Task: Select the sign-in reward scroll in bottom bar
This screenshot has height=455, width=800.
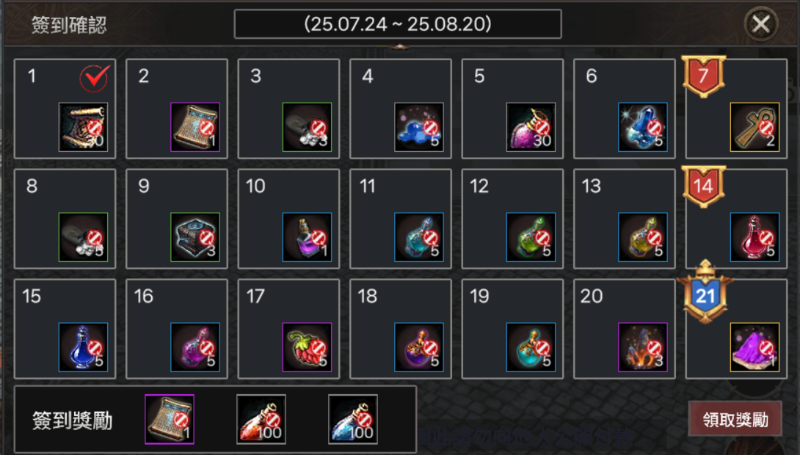Action: [170, 419]
